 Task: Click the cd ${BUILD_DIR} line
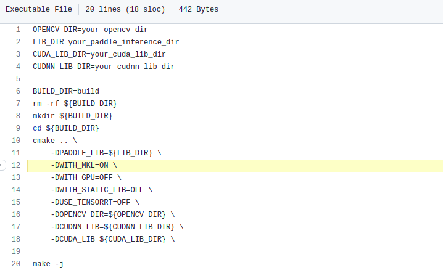tap(66, 128)
